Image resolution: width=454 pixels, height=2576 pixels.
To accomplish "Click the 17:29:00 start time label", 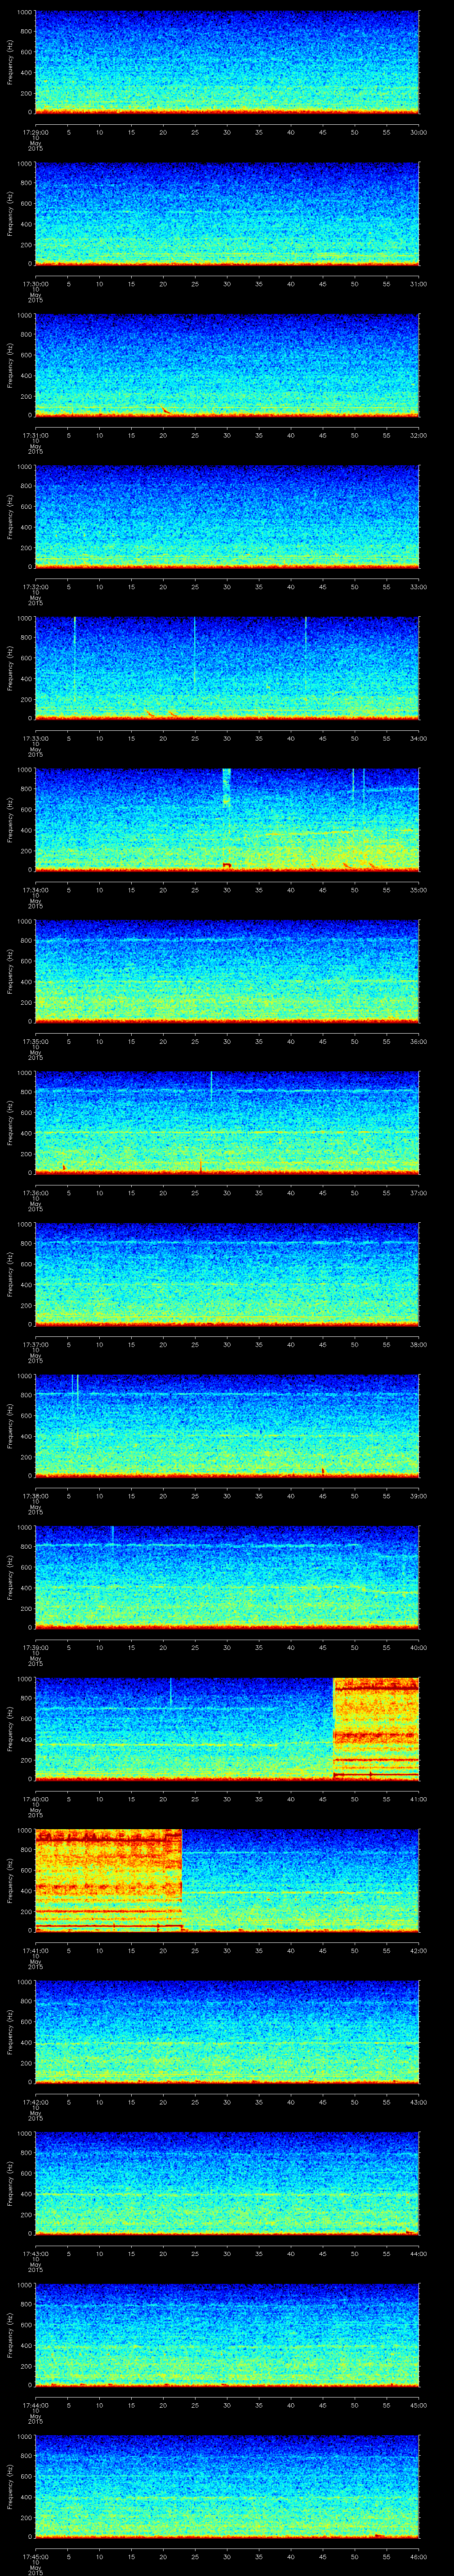I will (35, 132).
